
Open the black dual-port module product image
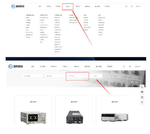click(75, 117)
